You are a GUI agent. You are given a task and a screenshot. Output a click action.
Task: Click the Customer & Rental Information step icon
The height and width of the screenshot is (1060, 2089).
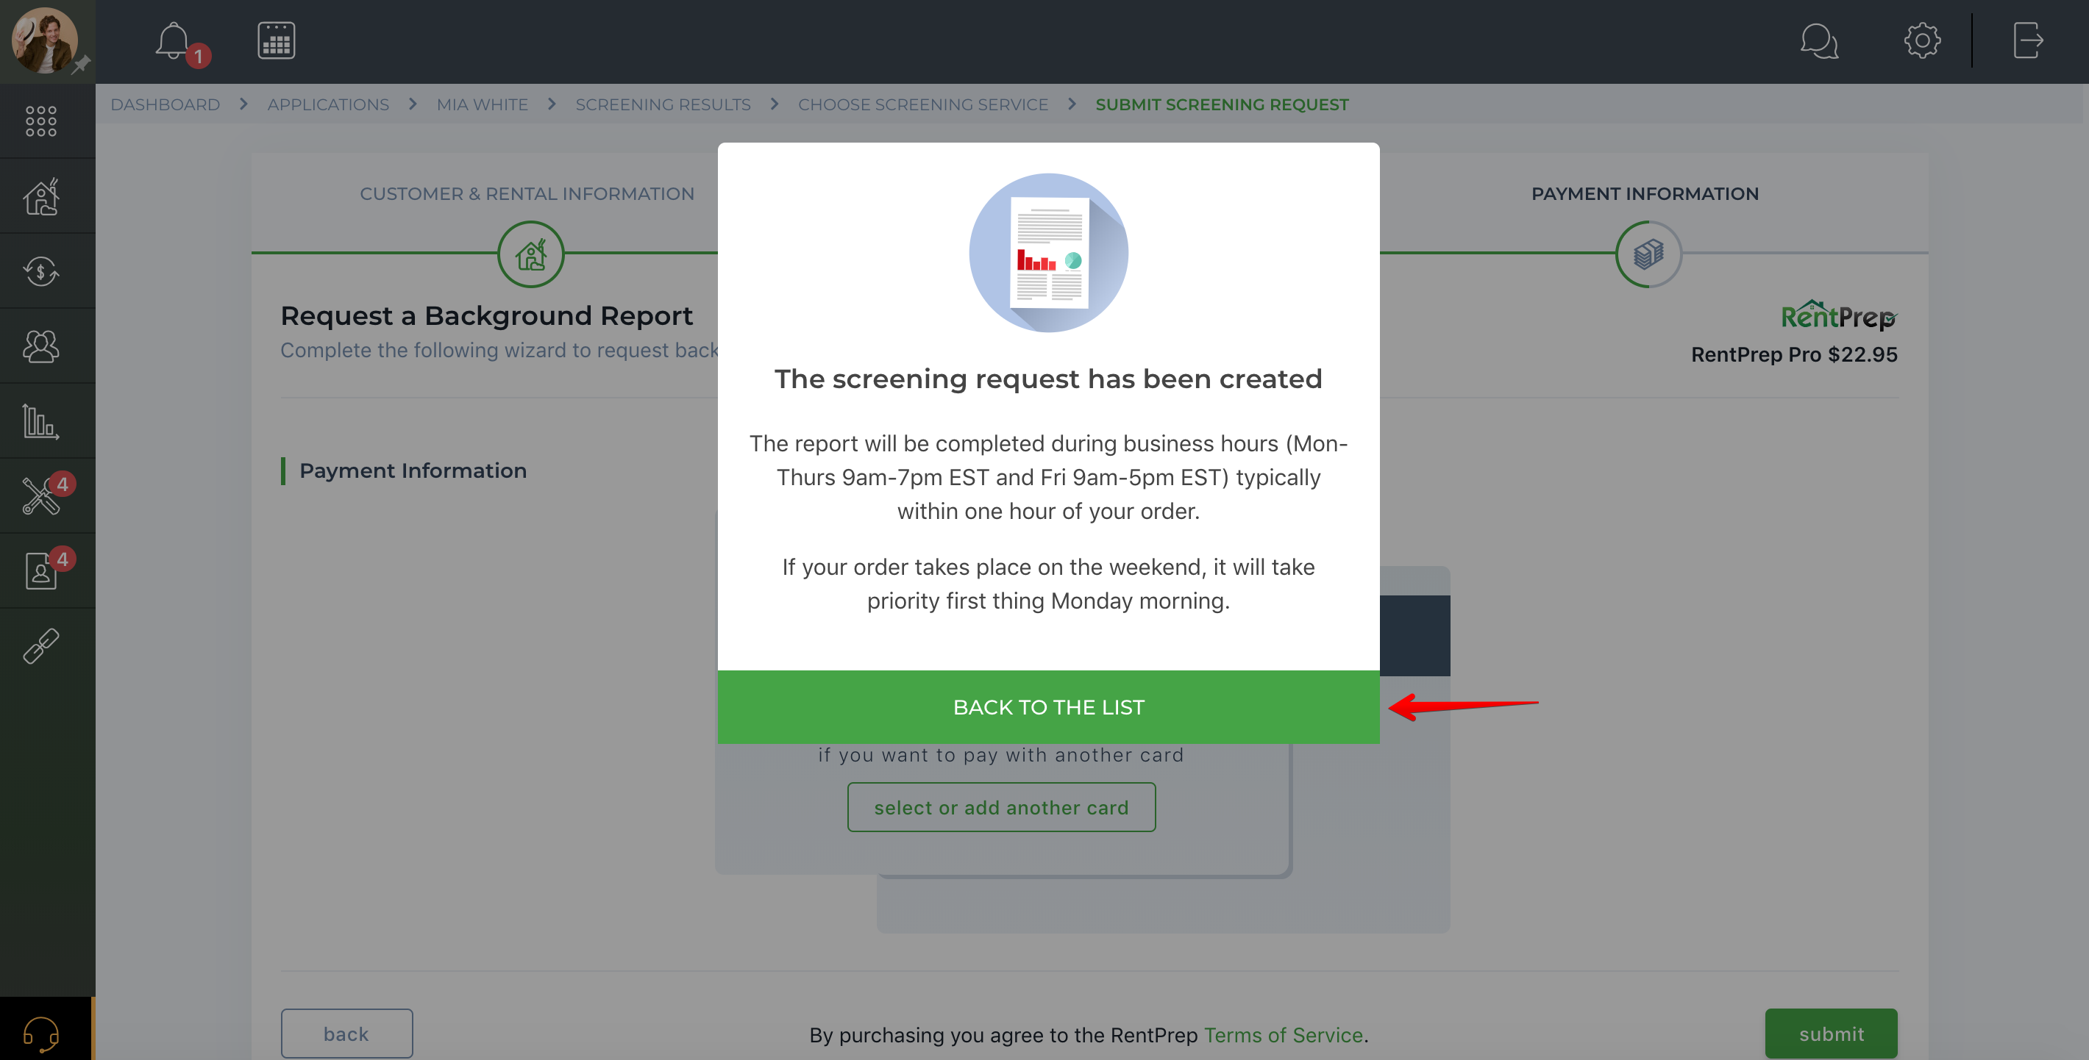pos(530,254)
